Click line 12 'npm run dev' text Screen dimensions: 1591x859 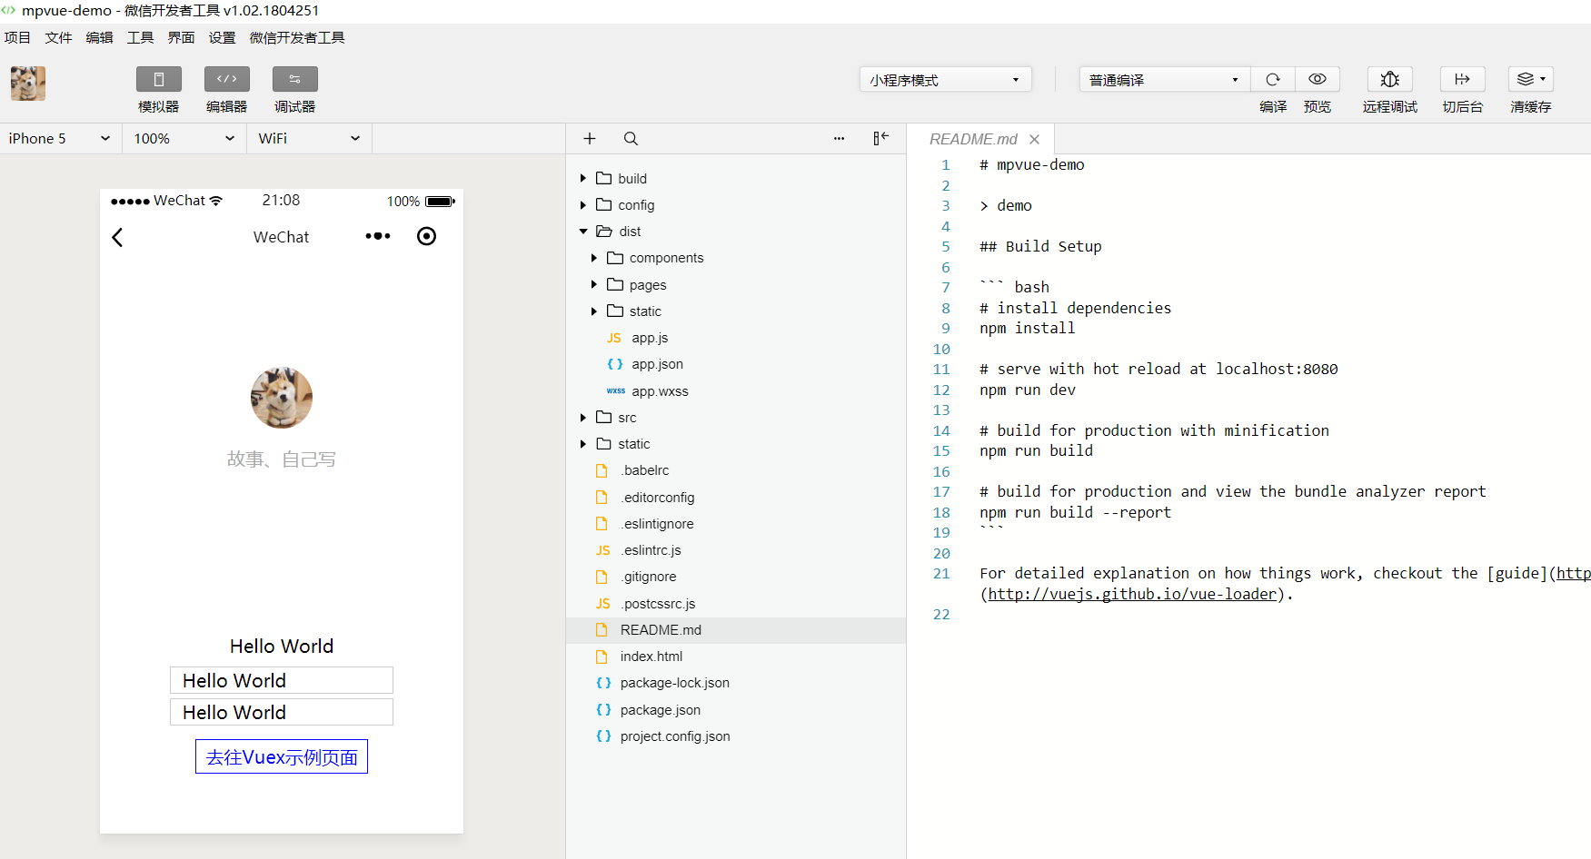click(1028, 390)
